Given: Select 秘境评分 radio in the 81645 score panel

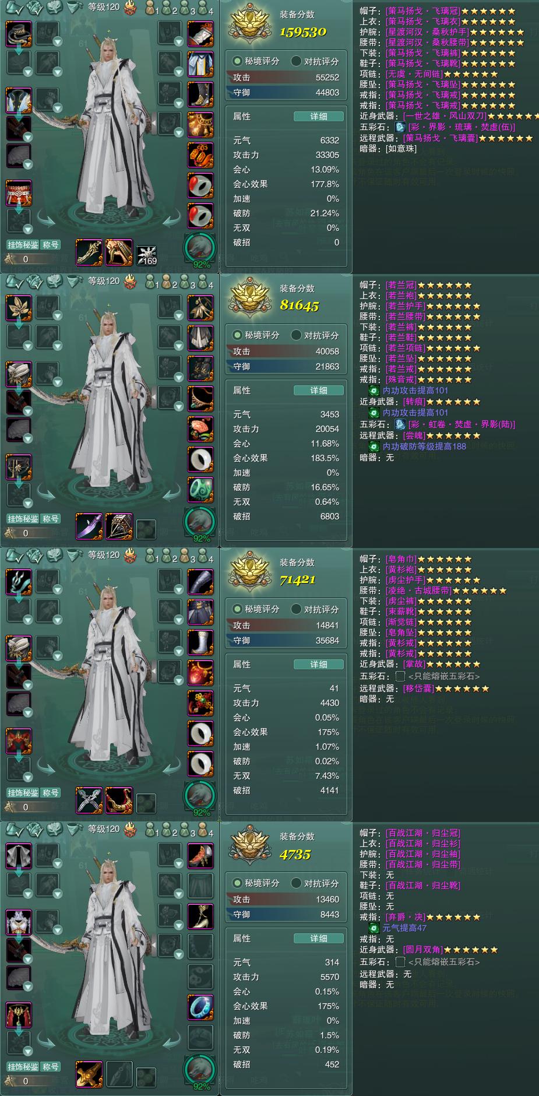Looking at the screenshot, I should pos(256,335).
